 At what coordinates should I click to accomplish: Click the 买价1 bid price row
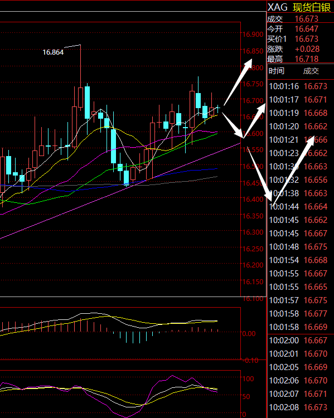pos(301,39)
